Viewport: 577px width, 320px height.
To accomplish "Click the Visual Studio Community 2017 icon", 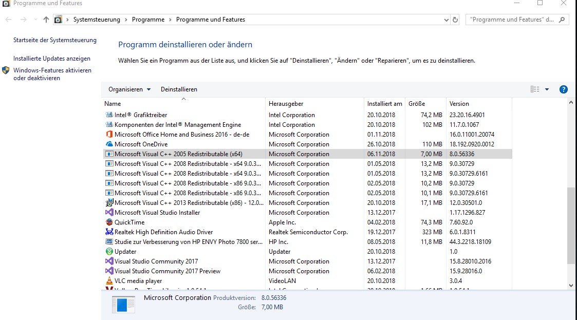I will point(109,261).
